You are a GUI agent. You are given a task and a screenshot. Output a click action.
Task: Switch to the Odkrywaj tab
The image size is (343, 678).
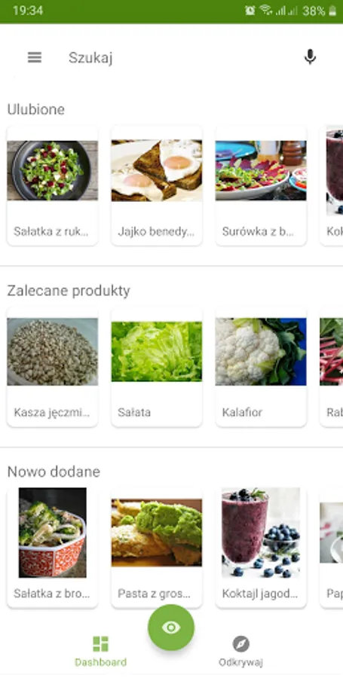pyautogui.click(x=241, y=652)
